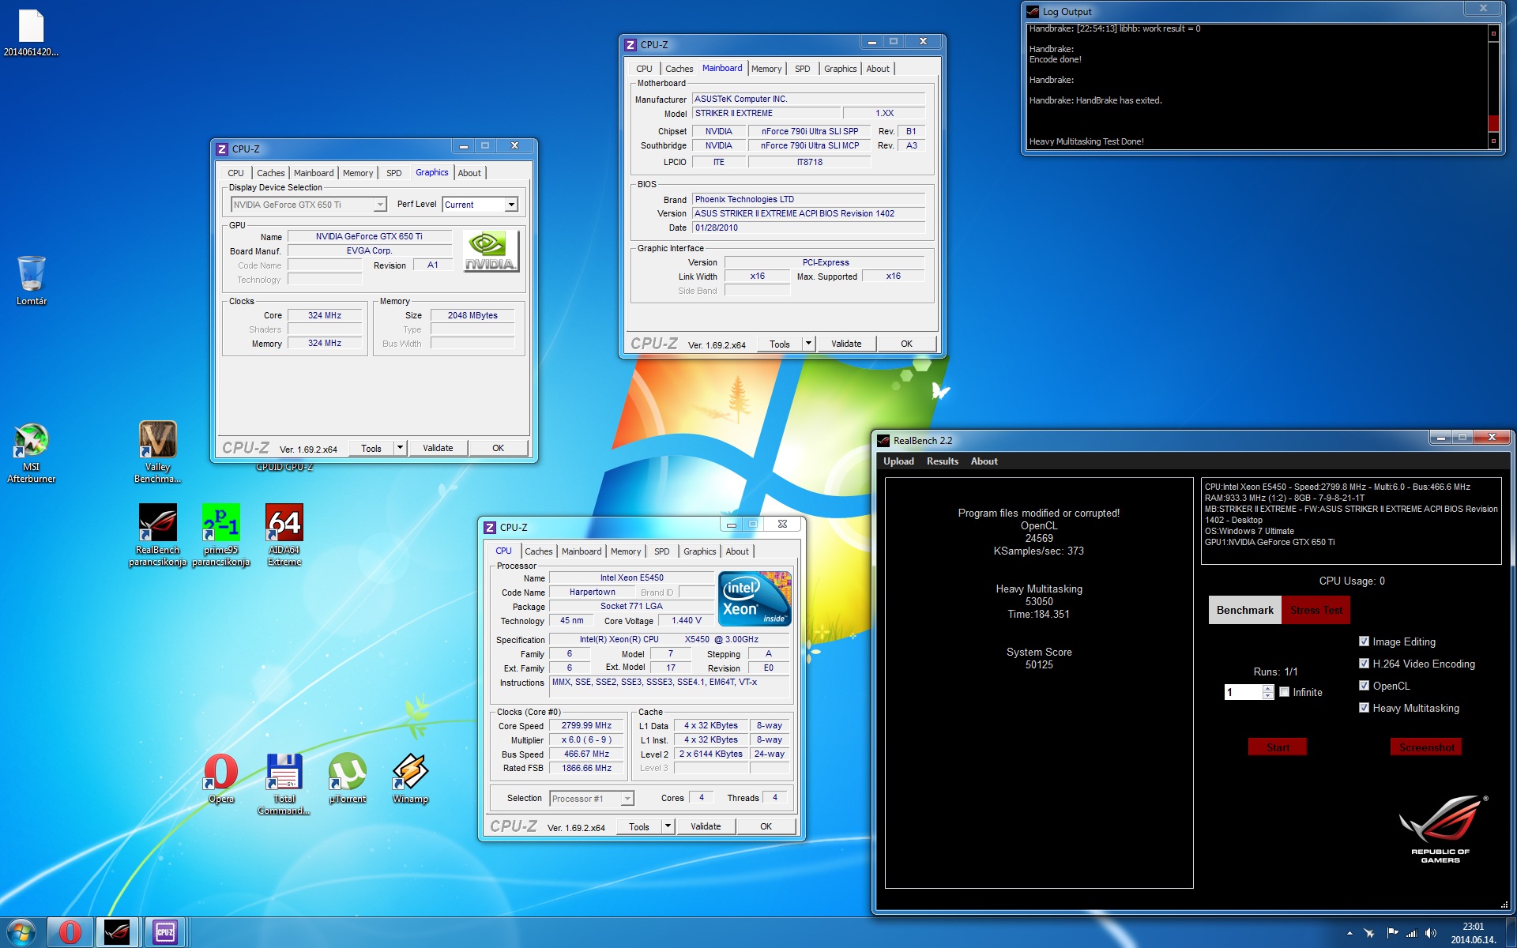Open the Winamp desktop shortcut
This screenshot has height=948, width=1517.
tap(410, 778)
